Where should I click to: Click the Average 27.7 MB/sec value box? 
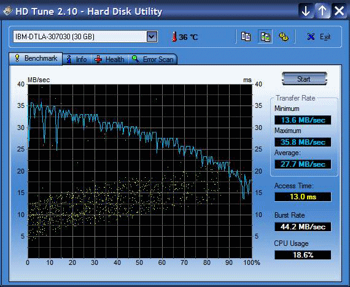click(303, 164)
